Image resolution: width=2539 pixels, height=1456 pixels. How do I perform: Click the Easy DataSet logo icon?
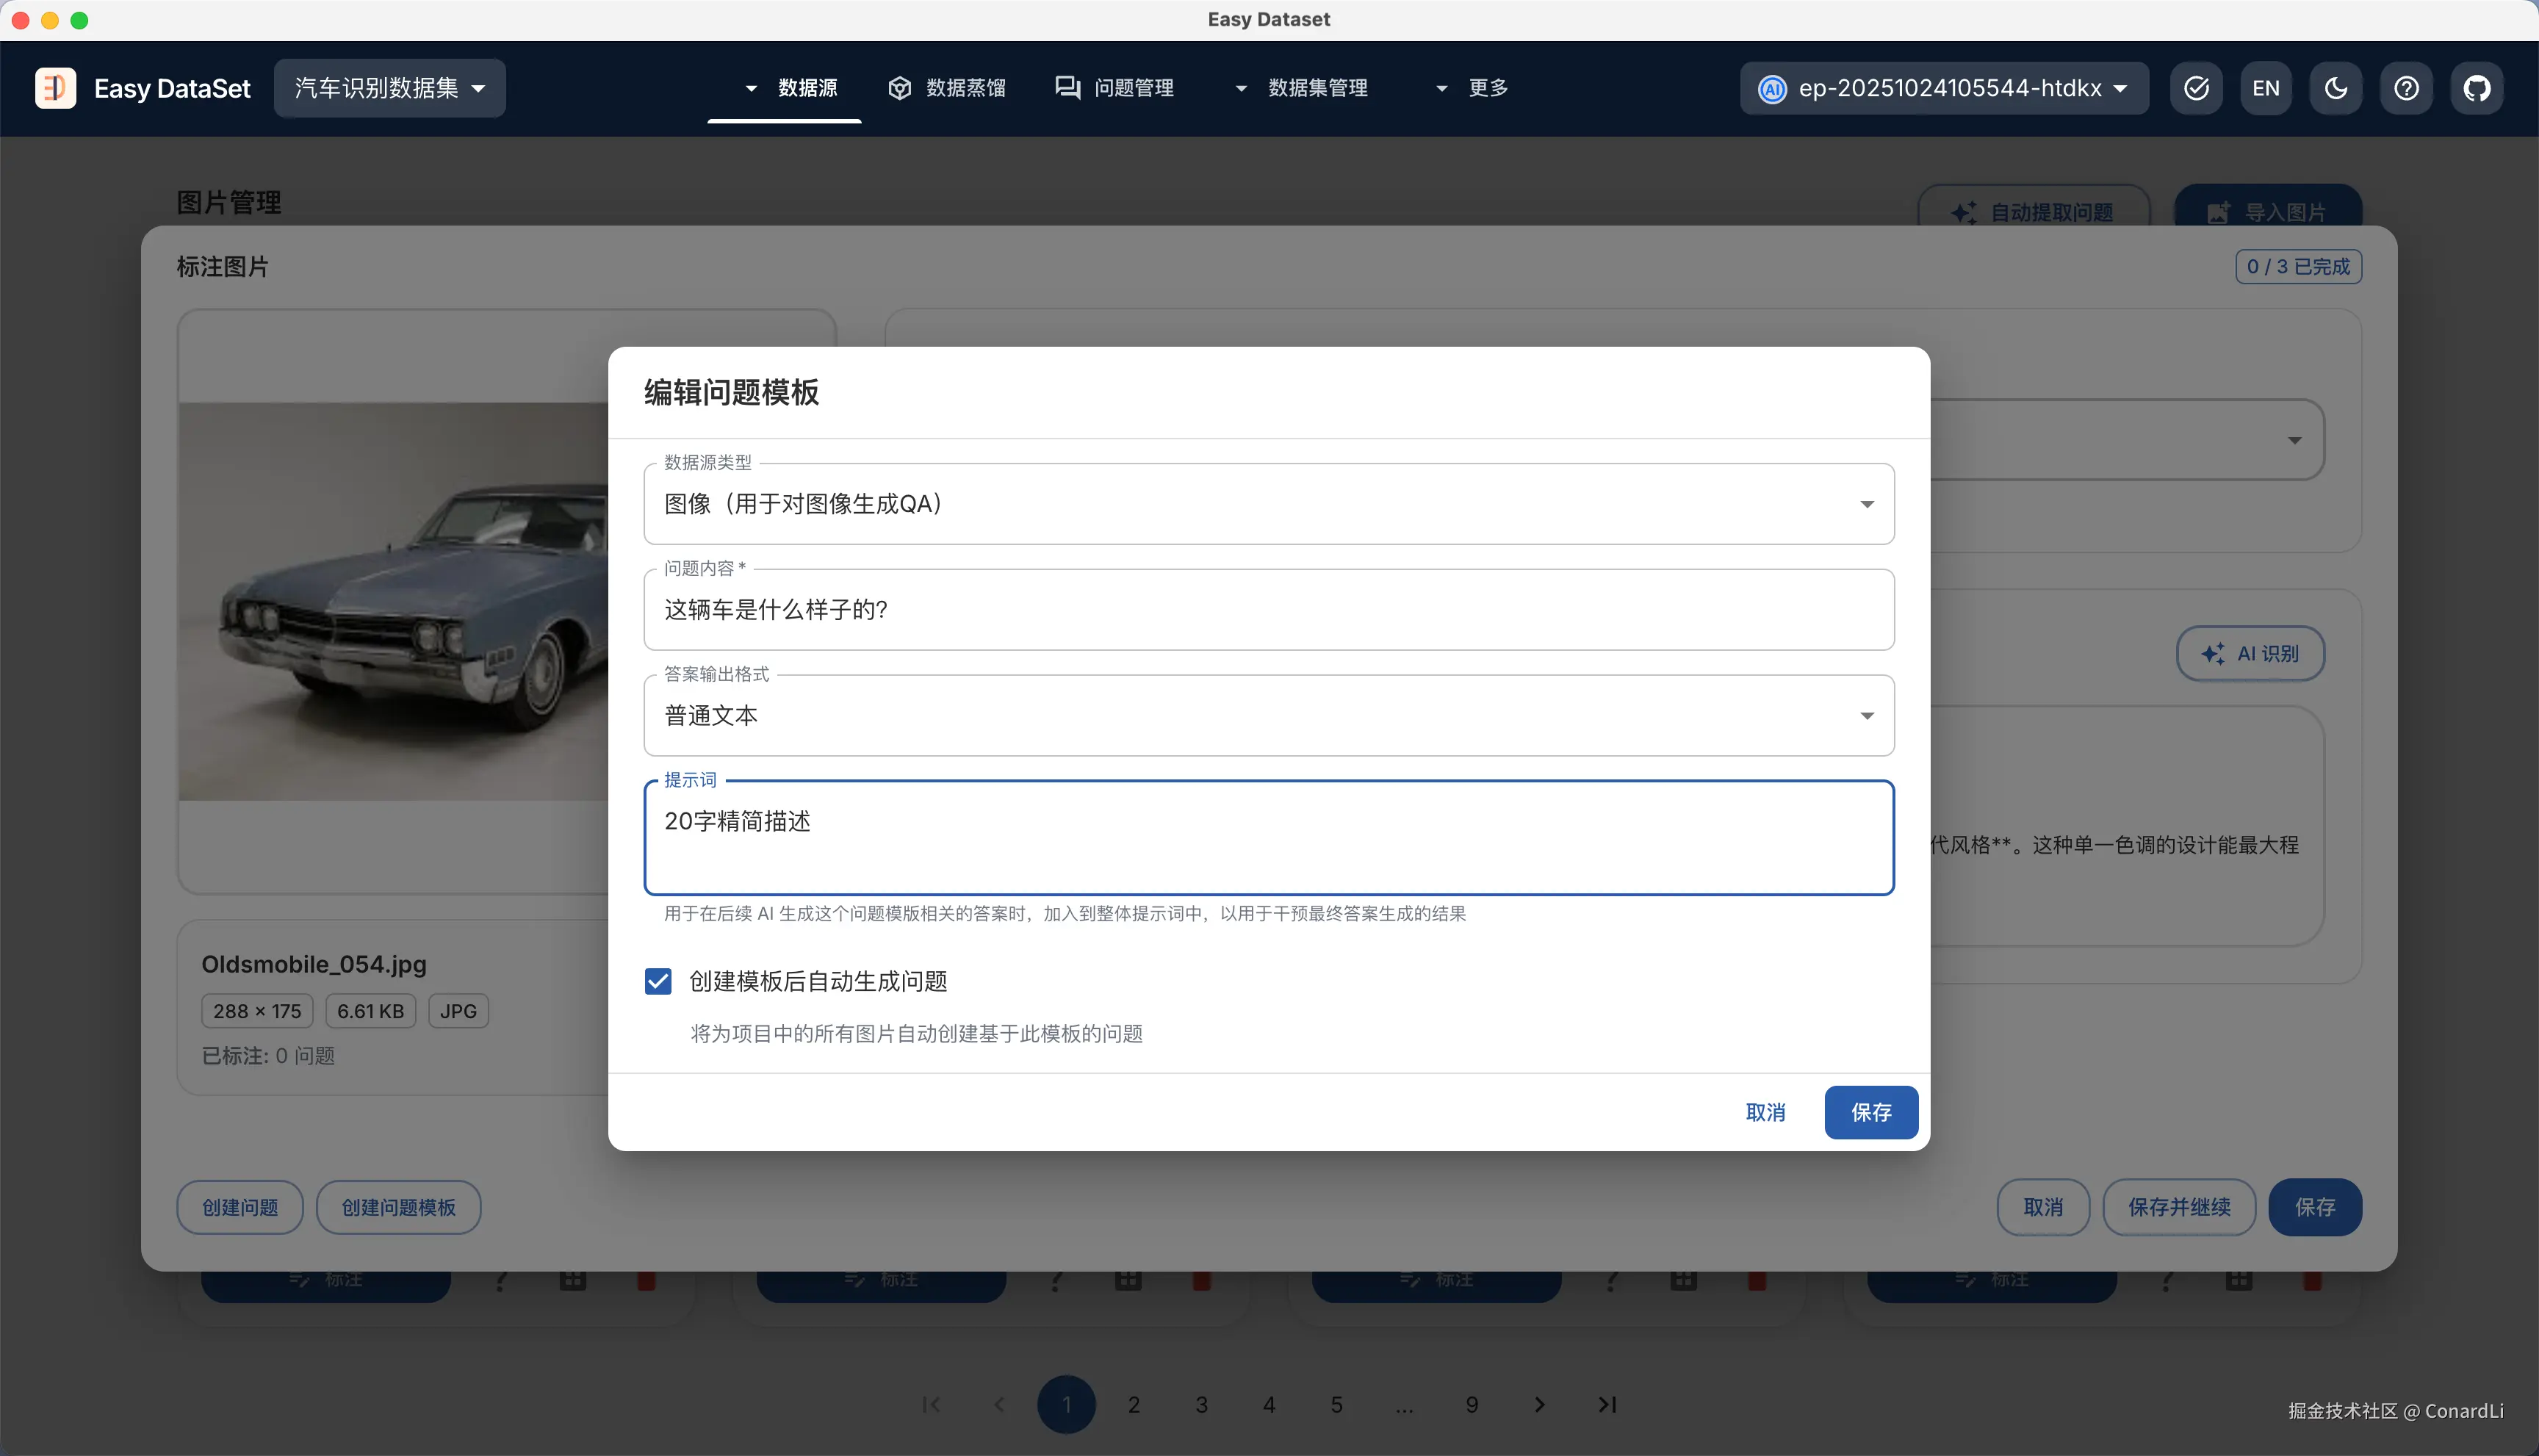pos(55,88)
